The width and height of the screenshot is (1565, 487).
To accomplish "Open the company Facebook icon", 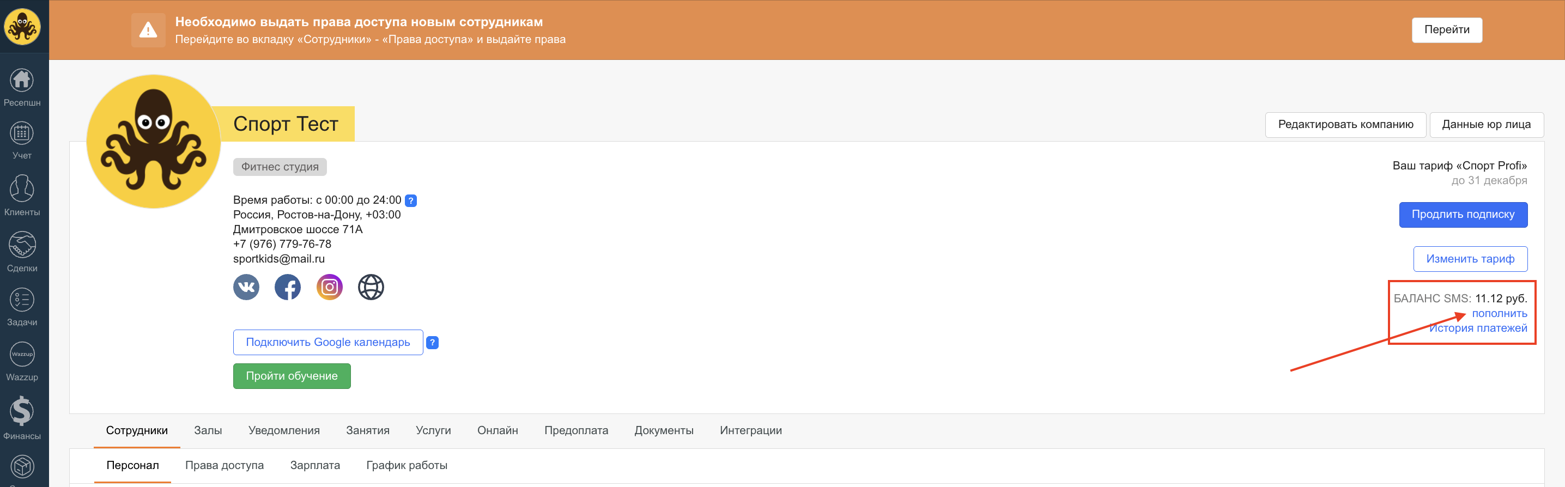I will [x=288, y=287].
